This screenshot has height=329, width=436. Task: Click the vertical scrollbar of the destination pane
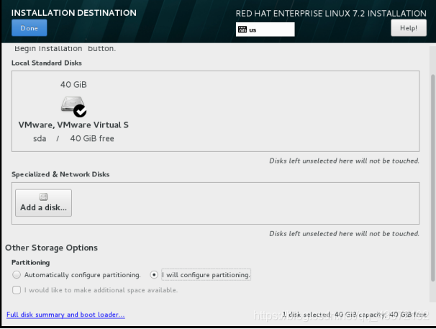[432, 178]
